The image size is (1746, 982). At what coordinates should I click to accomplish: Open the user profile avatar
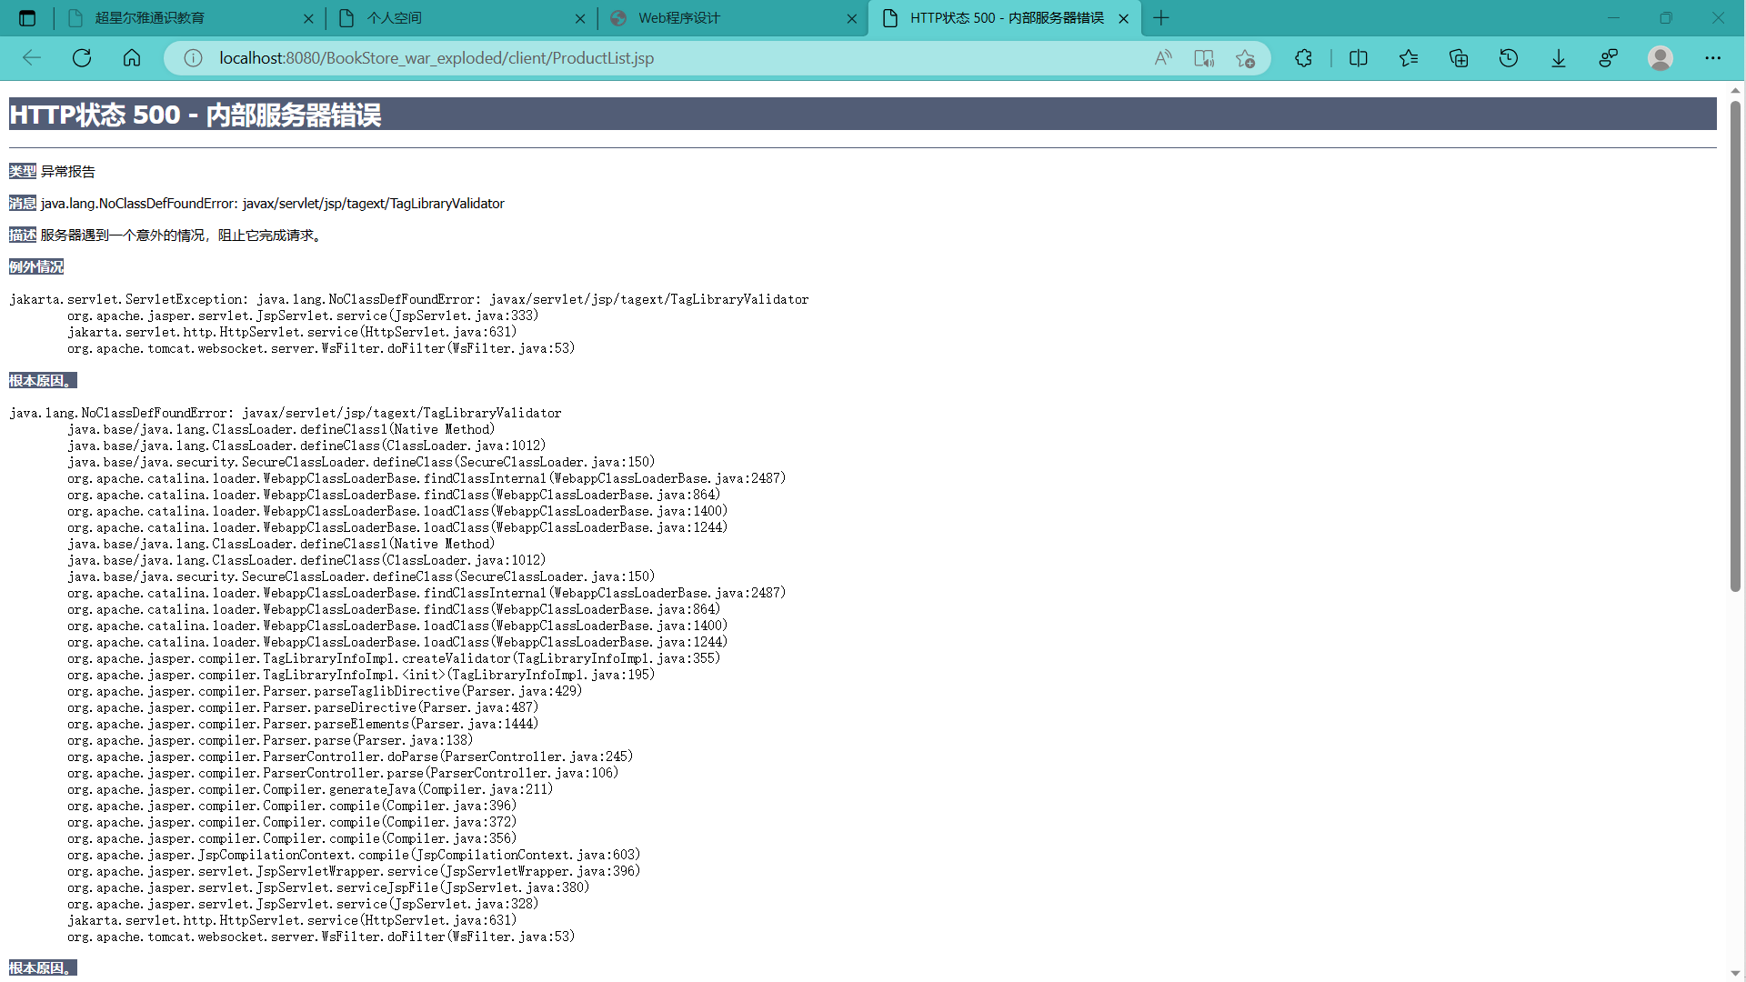(1661, 58)
